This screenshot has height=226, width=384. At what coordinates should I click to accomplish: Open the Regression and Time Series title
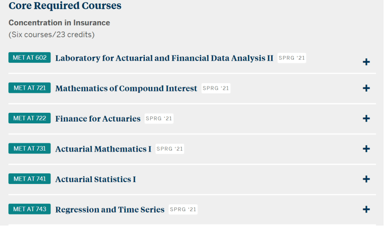110,209
